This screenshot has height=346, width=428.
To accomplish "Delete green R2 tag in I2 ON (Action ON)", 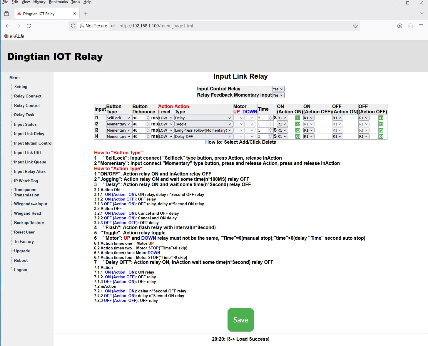I will [297, 124].
